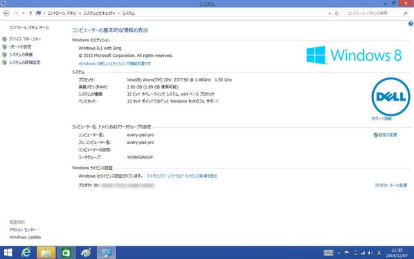Launch Internet Explorer from the taskbar
This screenshot has width=414, height=259.
(26, 253)
